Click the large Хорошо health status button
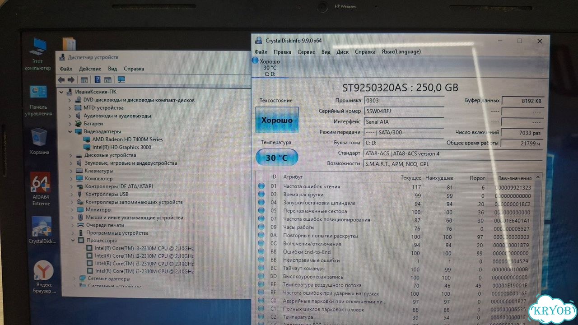The height and width of the screenshot is (325, 578). (277, 121)
